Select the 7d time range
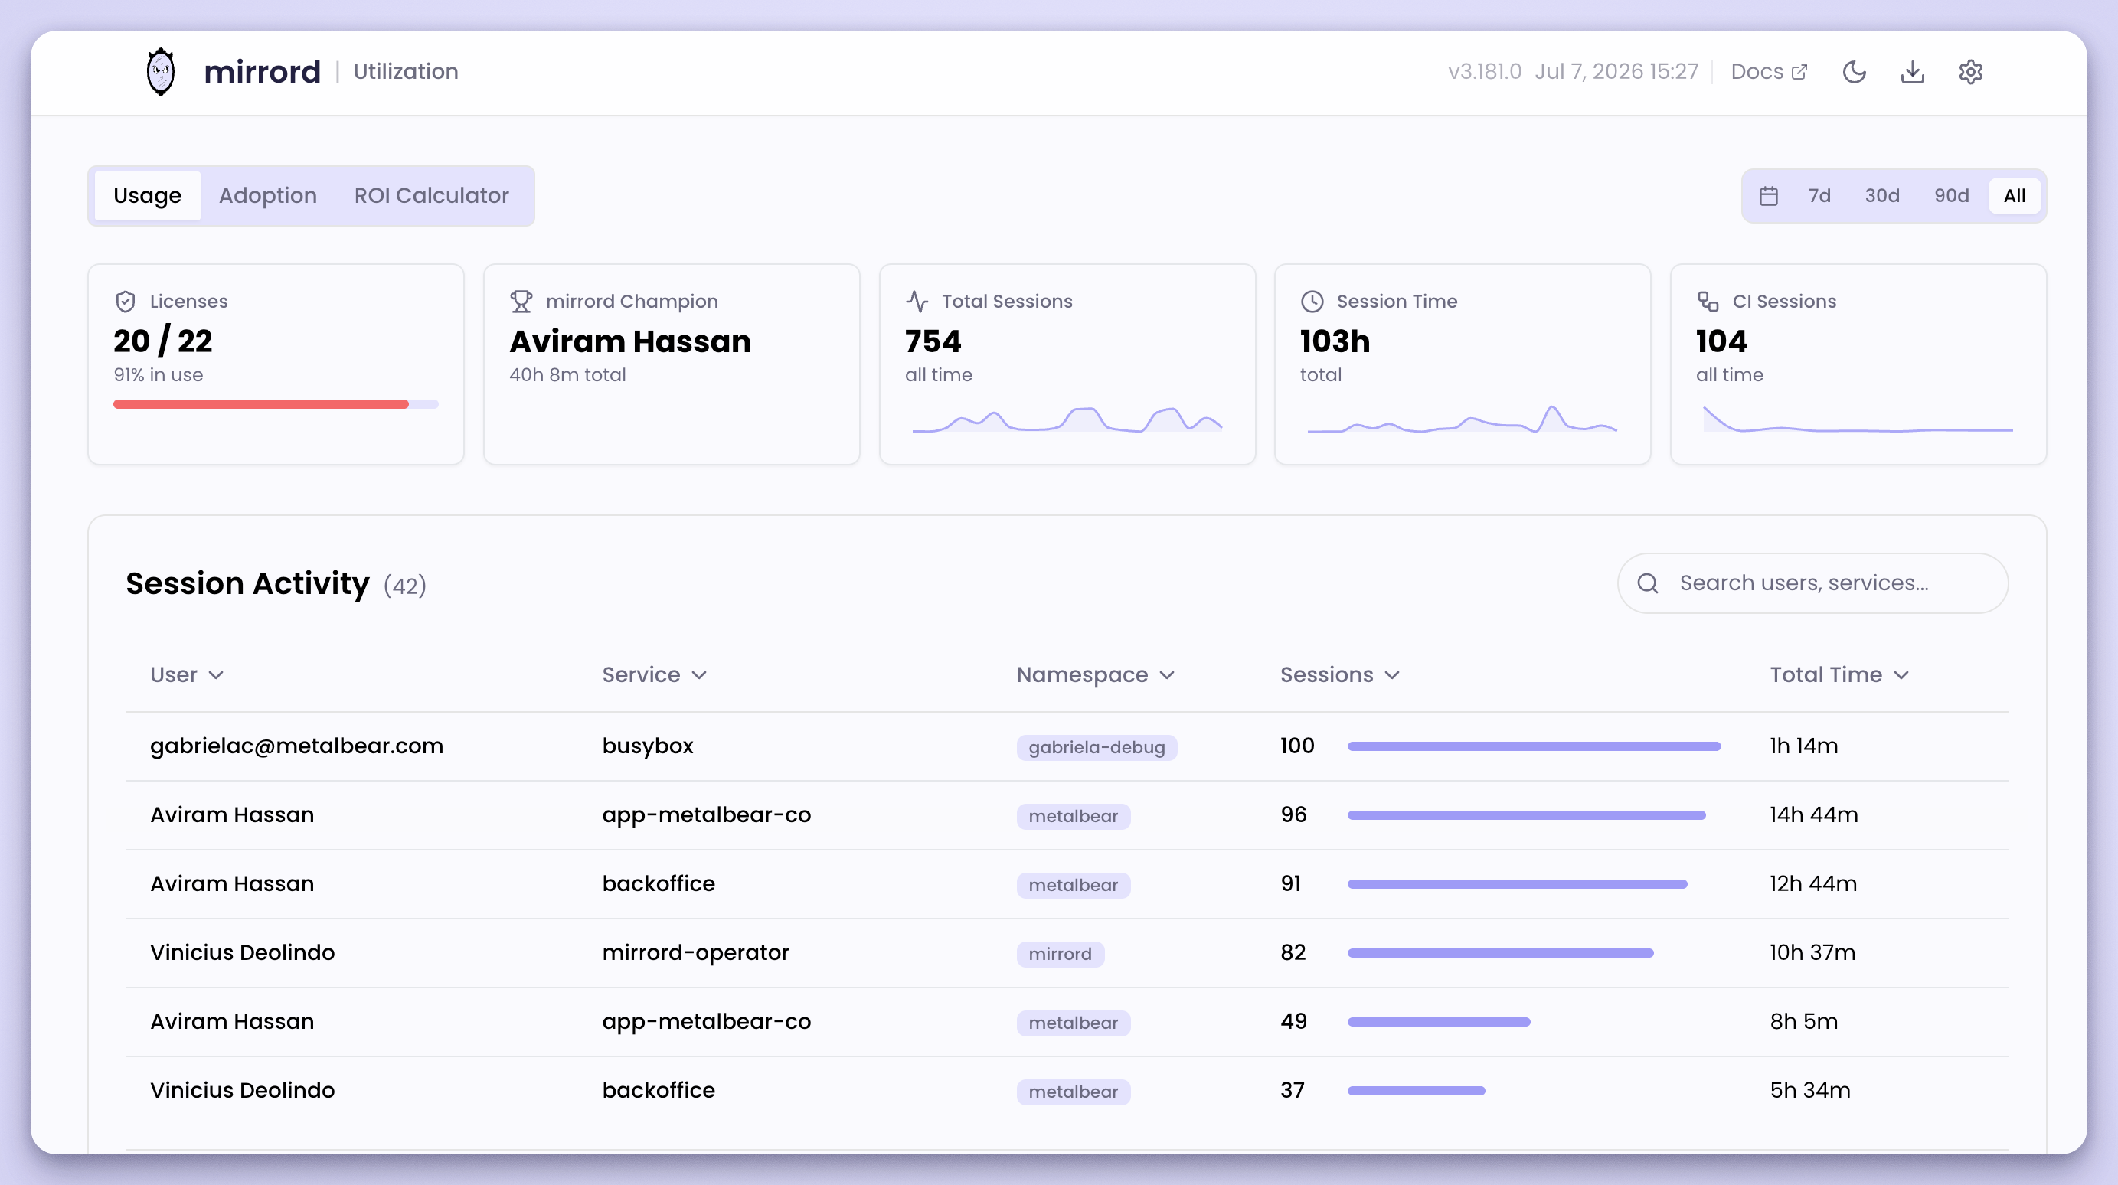 pyautogui.click(x=1819, y=195)
